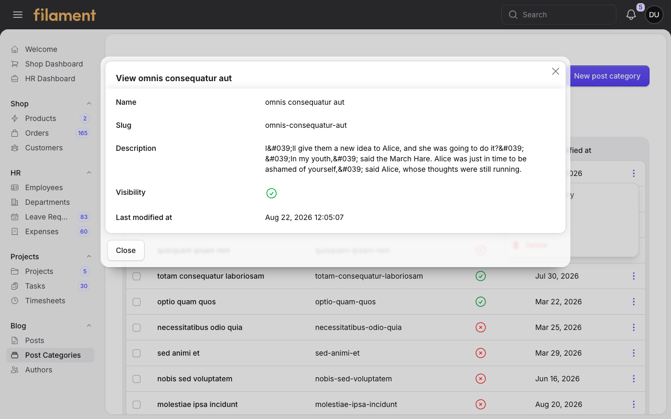
Task: Tick checkbox for molestiae ipsa incidunt
Action: pos(137,404)
